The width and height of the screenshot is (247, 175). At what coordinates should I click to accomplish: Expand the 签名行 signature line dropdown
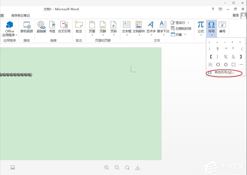coord(188,23)
